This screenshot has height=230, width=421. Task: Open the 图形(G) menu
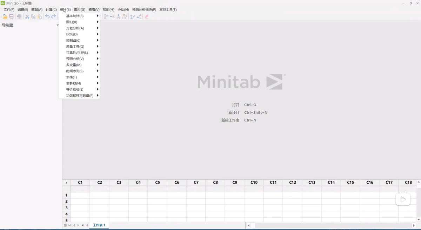[x=80, y=9]
